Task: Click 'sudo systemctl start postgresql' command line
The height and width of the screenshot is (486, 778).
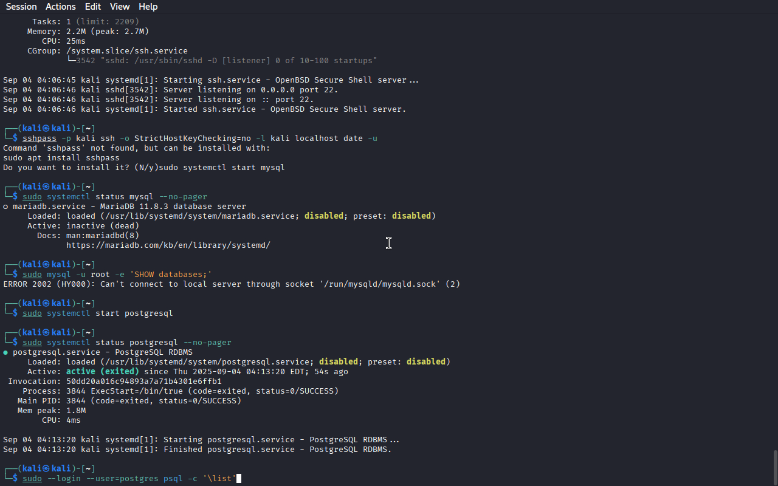Action: pos(98,313)
